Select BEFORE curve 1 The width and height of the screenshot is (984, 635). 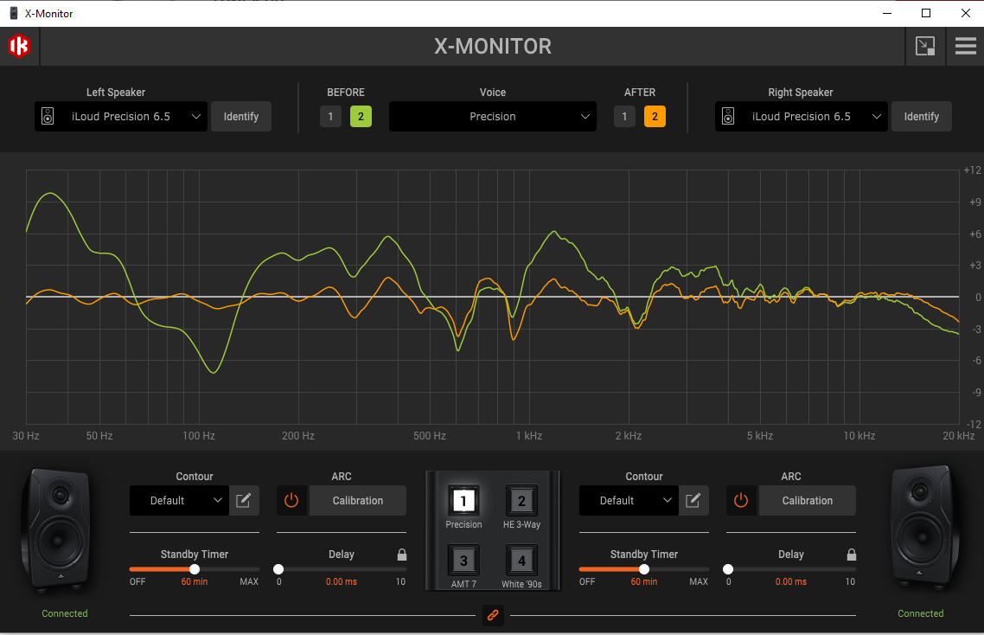pyautogui.click(x=330, y=116)
